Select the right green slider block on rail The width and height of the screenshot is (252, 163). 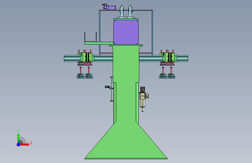(169, 57)
